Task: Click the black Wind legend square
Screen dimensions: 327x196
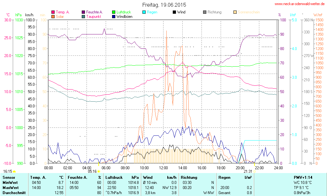Action: 174,12
